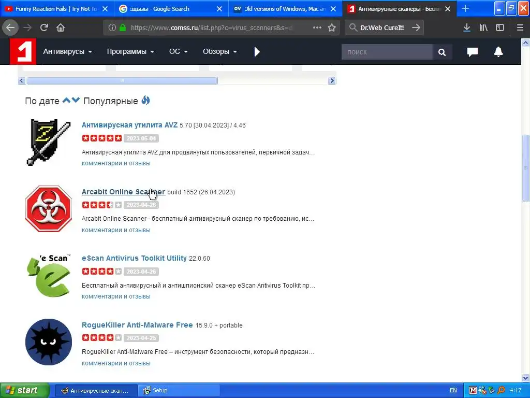Open the site comments speech bubble icon
This screenshot has height=398, width=530.
pos(473,52)
